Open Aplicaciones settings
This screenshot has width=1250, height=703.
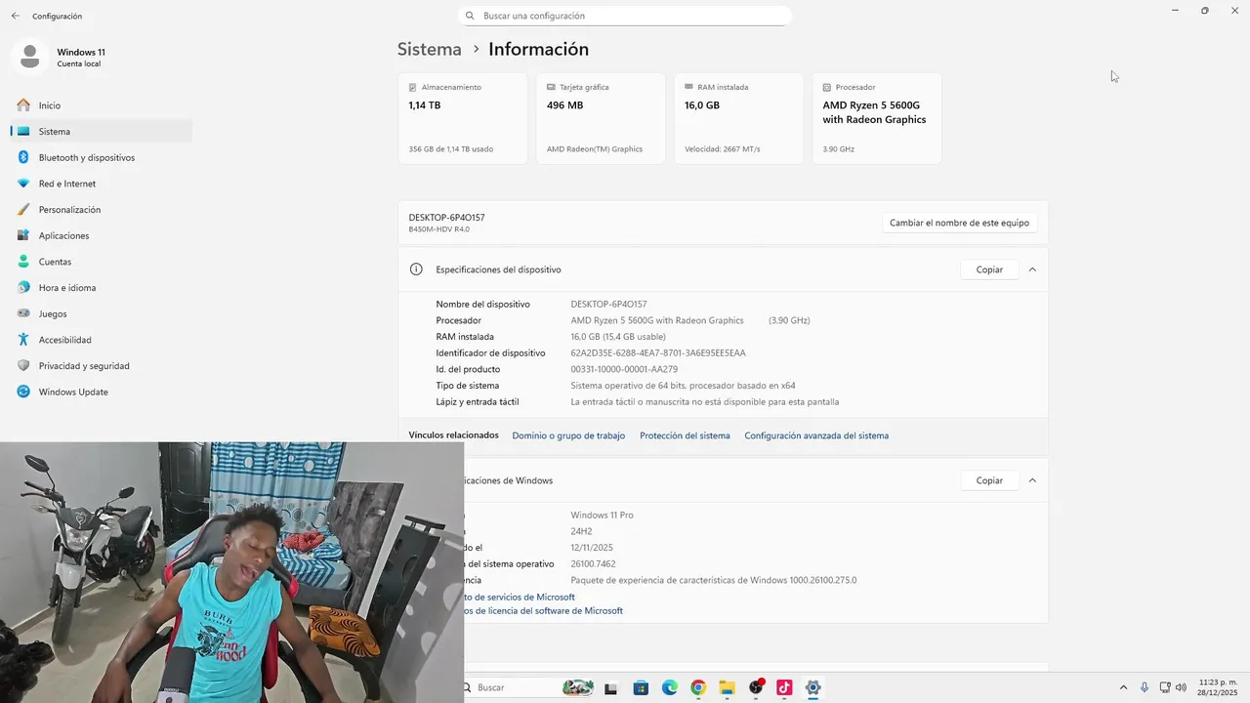[102, 235]
